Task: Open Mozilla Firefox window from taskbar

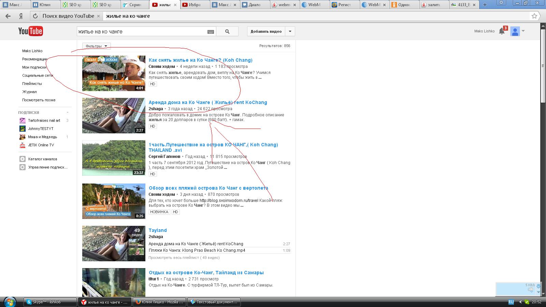Action: click(159, 302)
